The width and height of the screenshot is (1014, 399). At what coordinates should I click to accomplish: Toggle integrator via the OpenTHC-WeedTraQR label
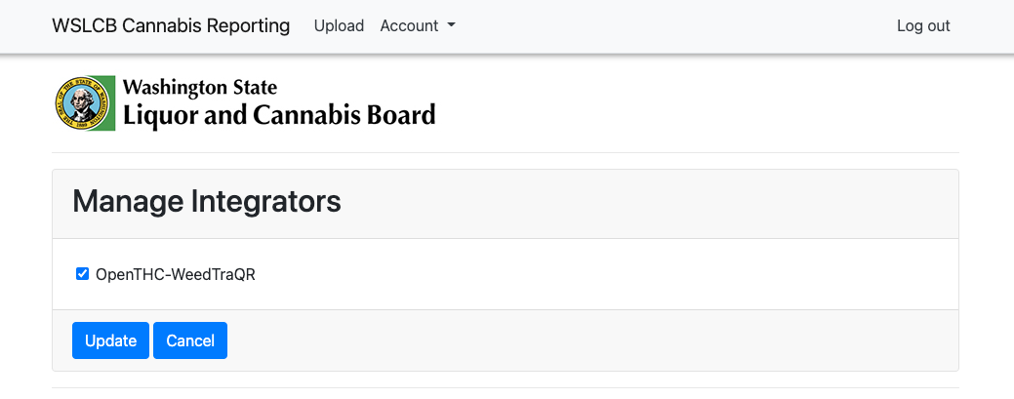[176, 275]
